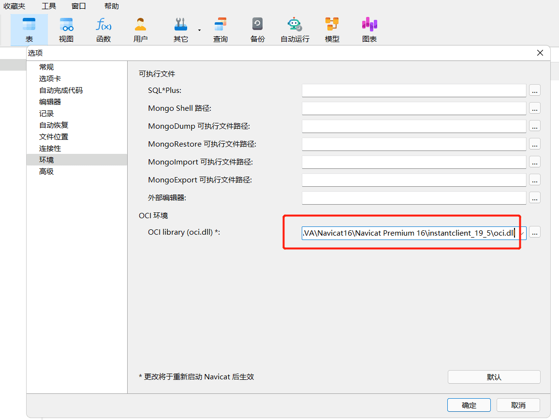Click the 默认 button
This screenshot has height=420, width=559.
coord(494,377)
